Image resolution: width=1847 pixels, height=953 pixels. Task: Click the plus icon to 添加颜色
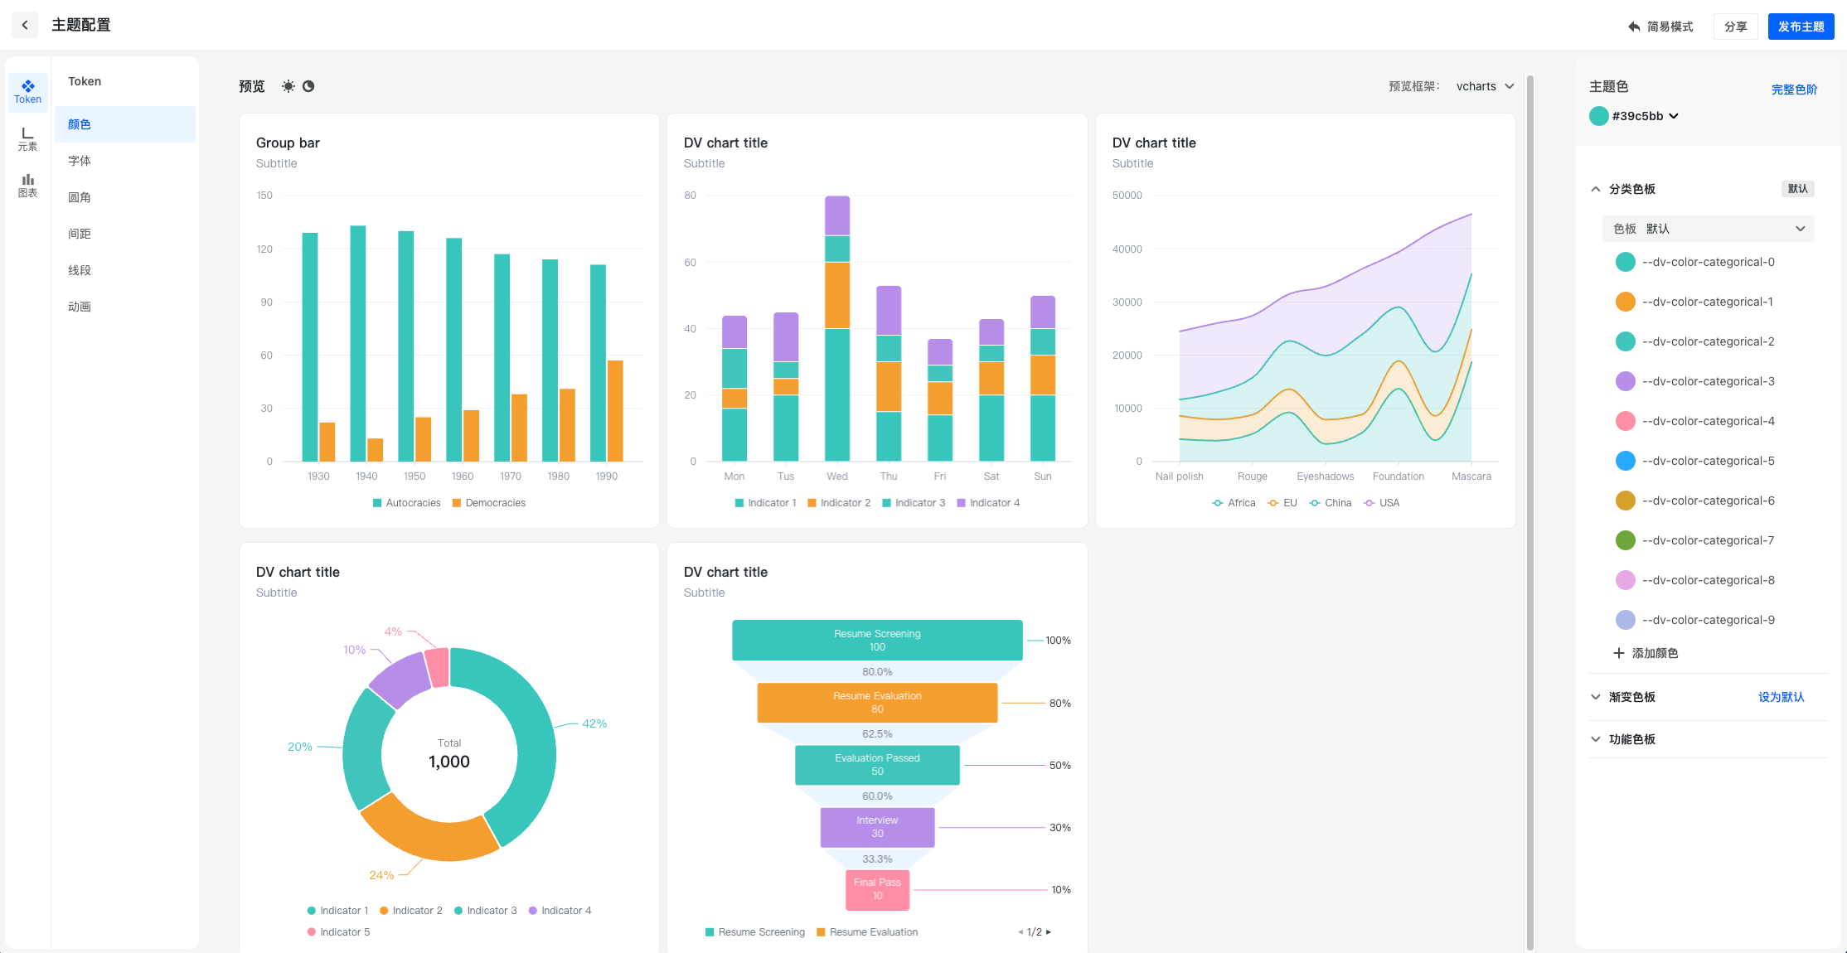1618,653
